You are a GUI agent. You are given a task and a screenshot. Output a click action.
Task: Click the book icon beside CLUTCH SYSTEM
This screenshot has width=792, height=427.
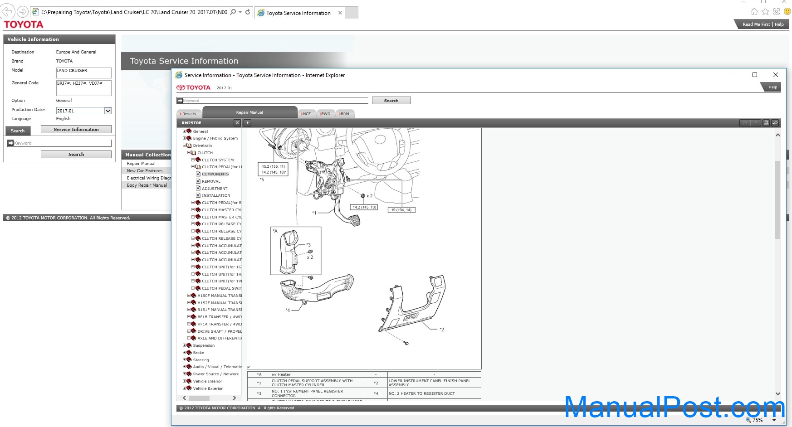click(x=198, y=160)
